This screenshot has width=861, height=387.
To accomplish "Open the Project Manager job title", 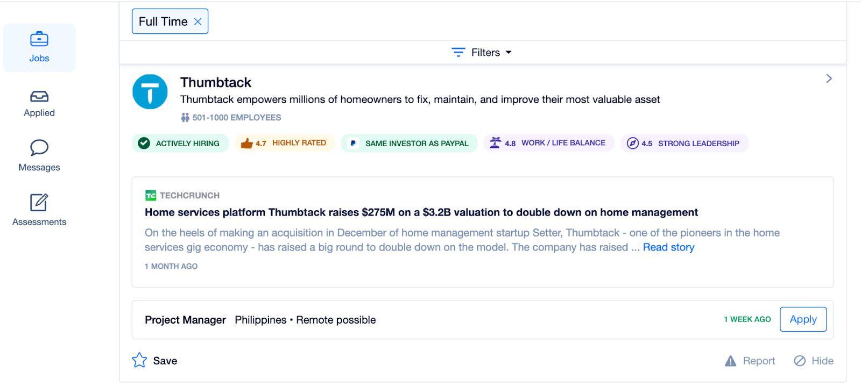I will tap(185, 320).
